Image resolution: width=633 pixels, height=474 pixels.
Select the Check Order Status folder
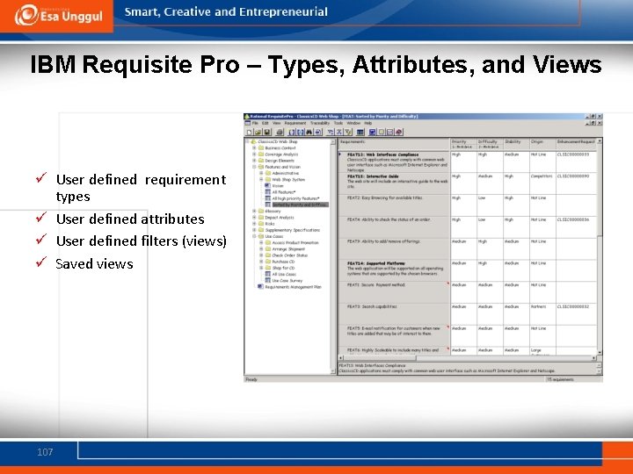tap(289, 255)
